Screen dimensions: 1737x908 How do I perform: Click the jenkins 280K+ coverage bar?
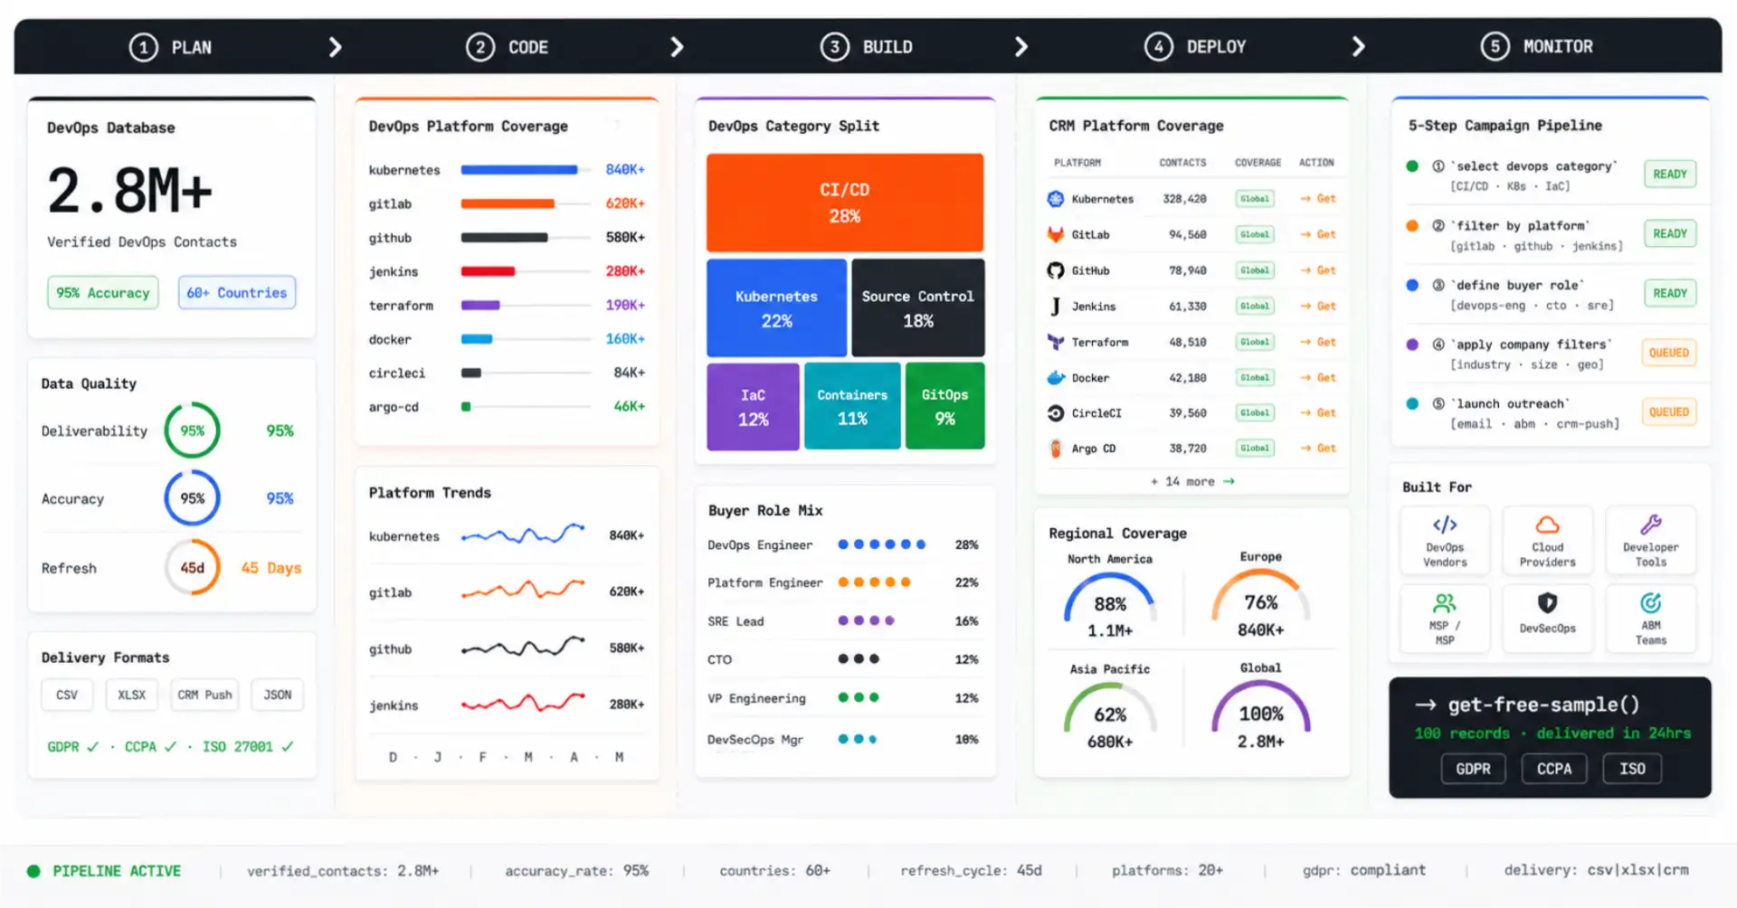coord(489,271)
